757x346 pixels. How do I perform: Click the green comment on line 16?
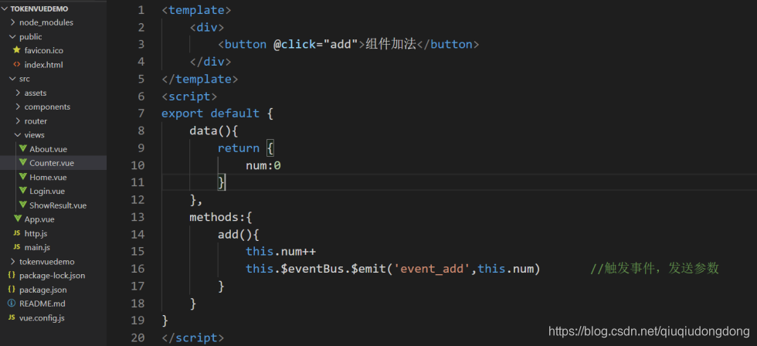(x=655, y=268)
